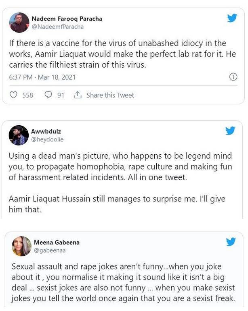248x311 pixels.
Task: Click Twitter bird icon on Meena's tweet
Action: tap(231, 242)
